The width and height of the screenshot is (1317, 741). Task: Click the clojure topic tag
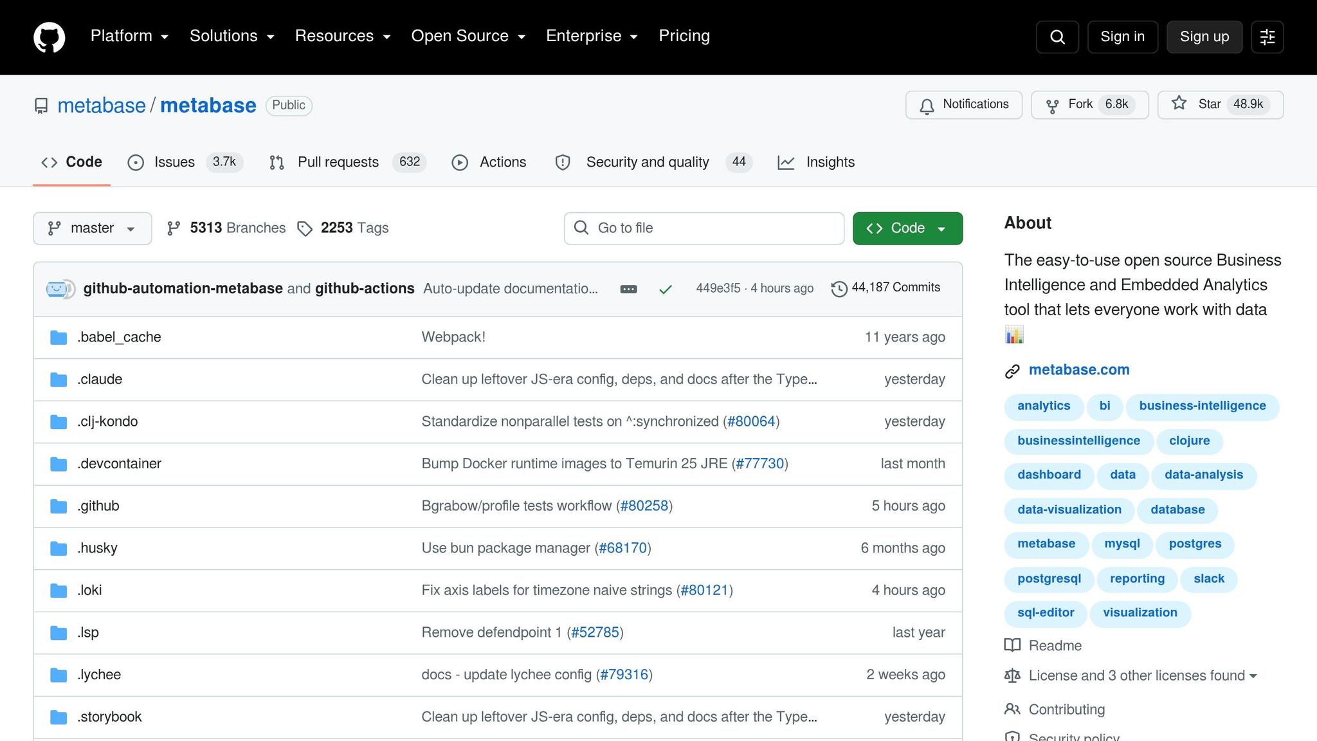pyautogui.click(x=1190, y=441)
